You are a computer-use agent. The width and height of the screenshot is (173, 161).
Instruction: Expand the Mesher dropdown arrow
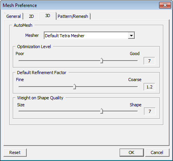click(x=131, y=36)
